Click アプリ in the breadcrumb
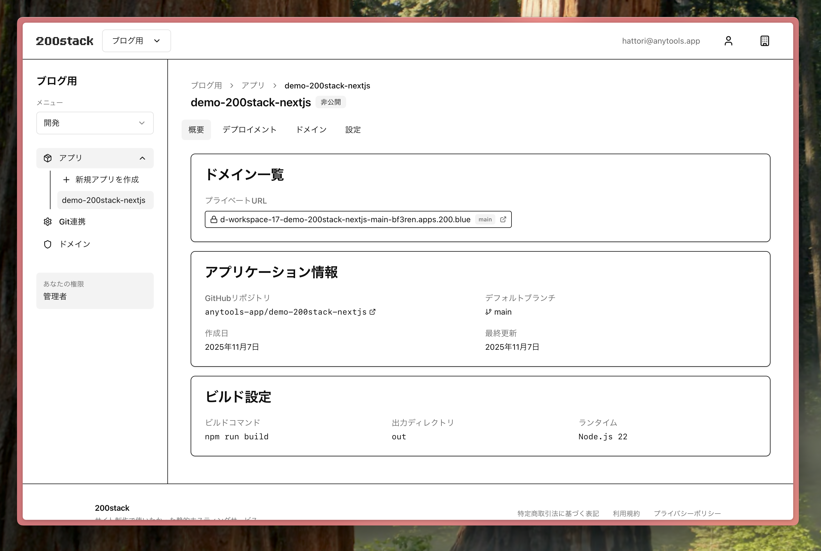Viewport: 821px width, 551px height. click(252, 85)
